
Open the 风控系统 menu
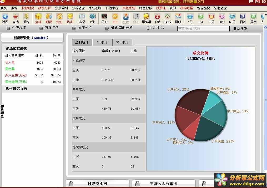pyautogui.click(x=129, y=8)
